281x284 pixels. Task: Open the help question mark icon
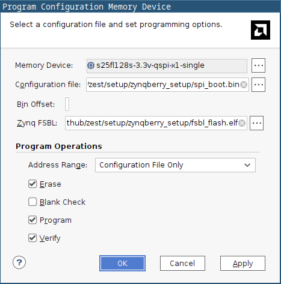point(19,262)
